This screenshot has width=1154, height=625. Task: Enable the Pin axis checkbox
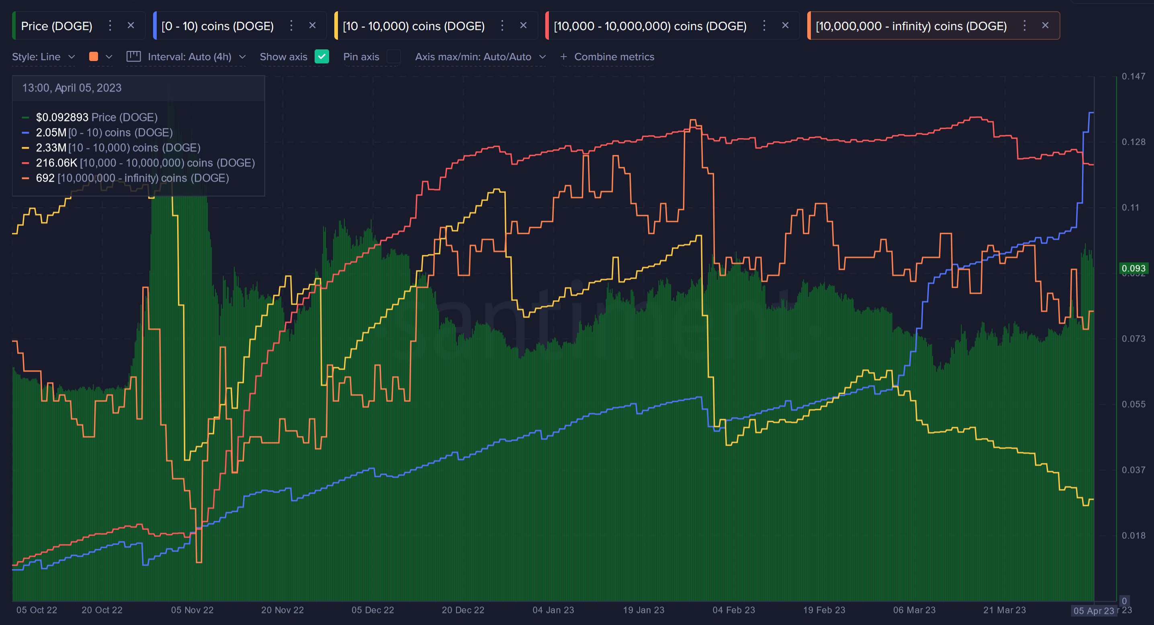point(394,57)
